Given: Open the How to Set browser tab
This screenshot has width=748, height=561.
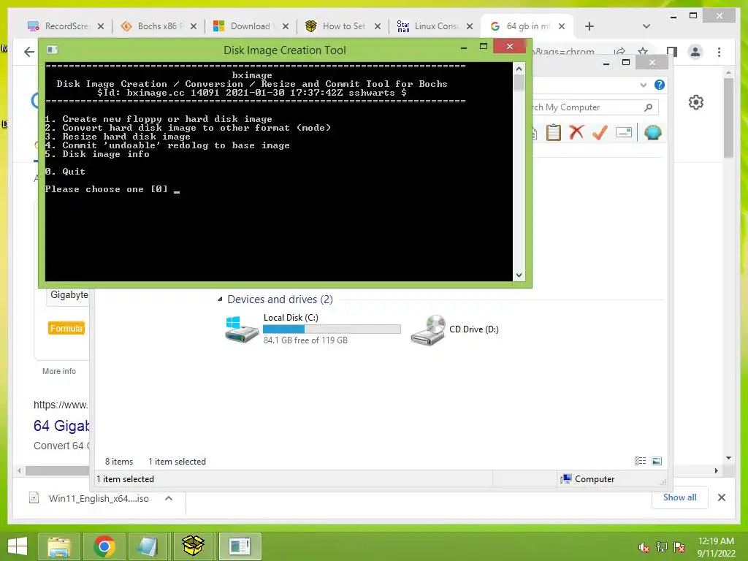Looking at the screenshot, I should 343,26.
